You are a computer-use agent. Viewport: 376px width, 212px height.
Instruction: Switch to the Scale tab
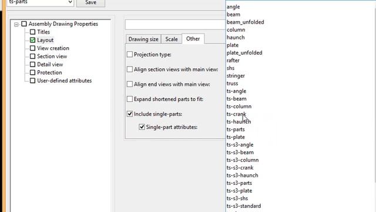[x=172, y=39]
